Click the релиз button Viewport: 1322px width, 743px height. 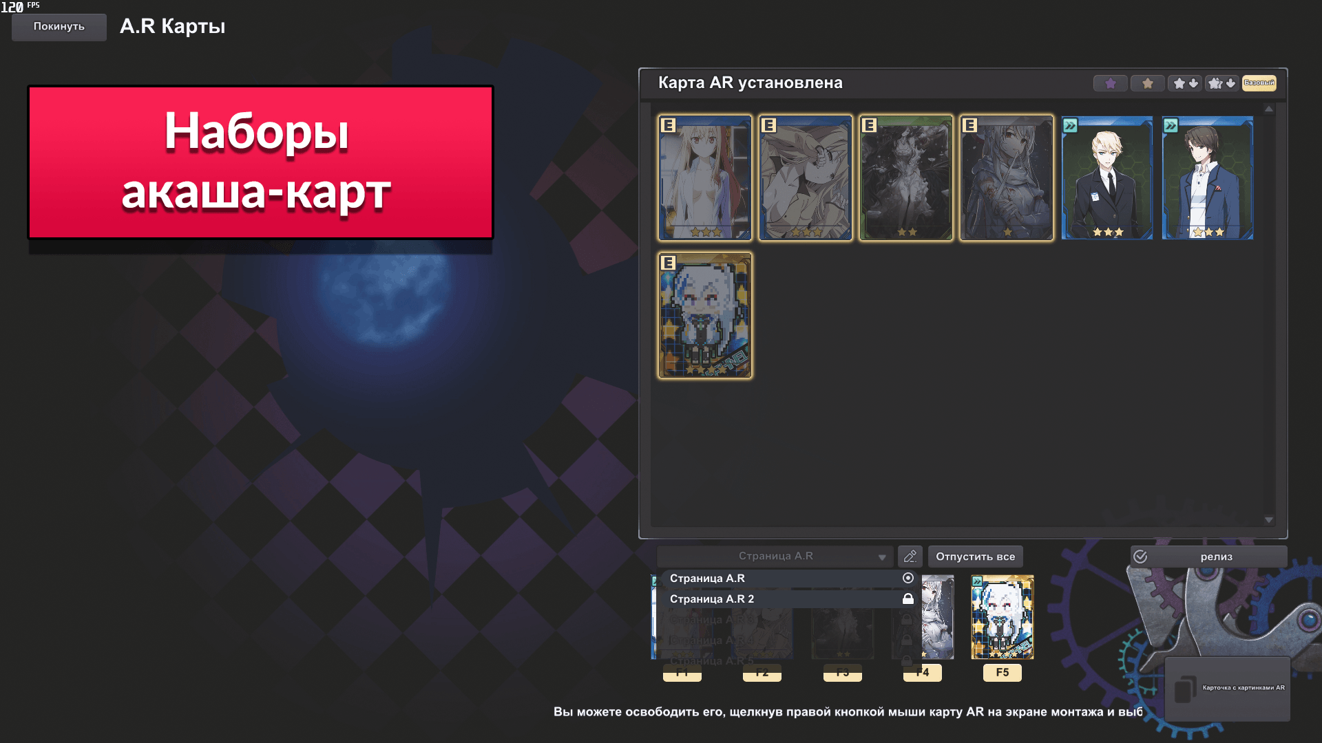[1208, 557]
